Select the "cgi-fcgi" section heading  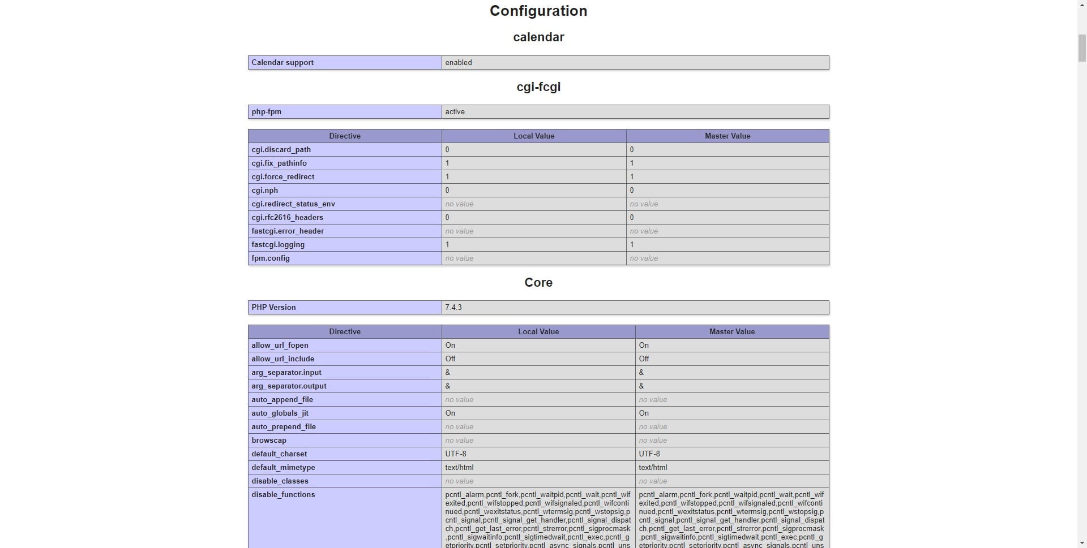click(x=538, y=87)
